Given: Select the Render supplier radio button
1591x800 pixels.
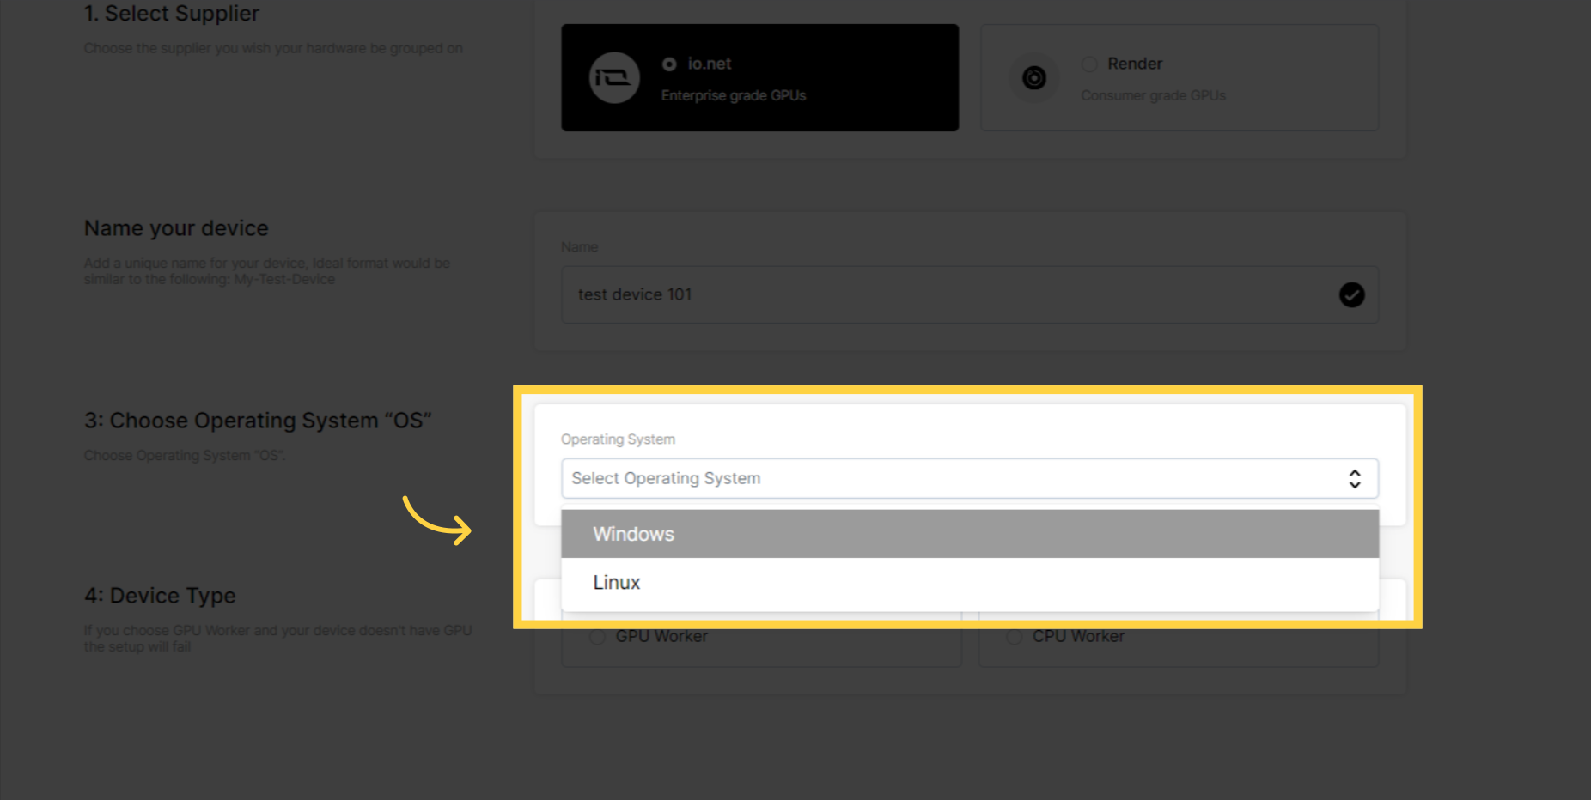Looking at the screenshot, I should [1089, 64].
